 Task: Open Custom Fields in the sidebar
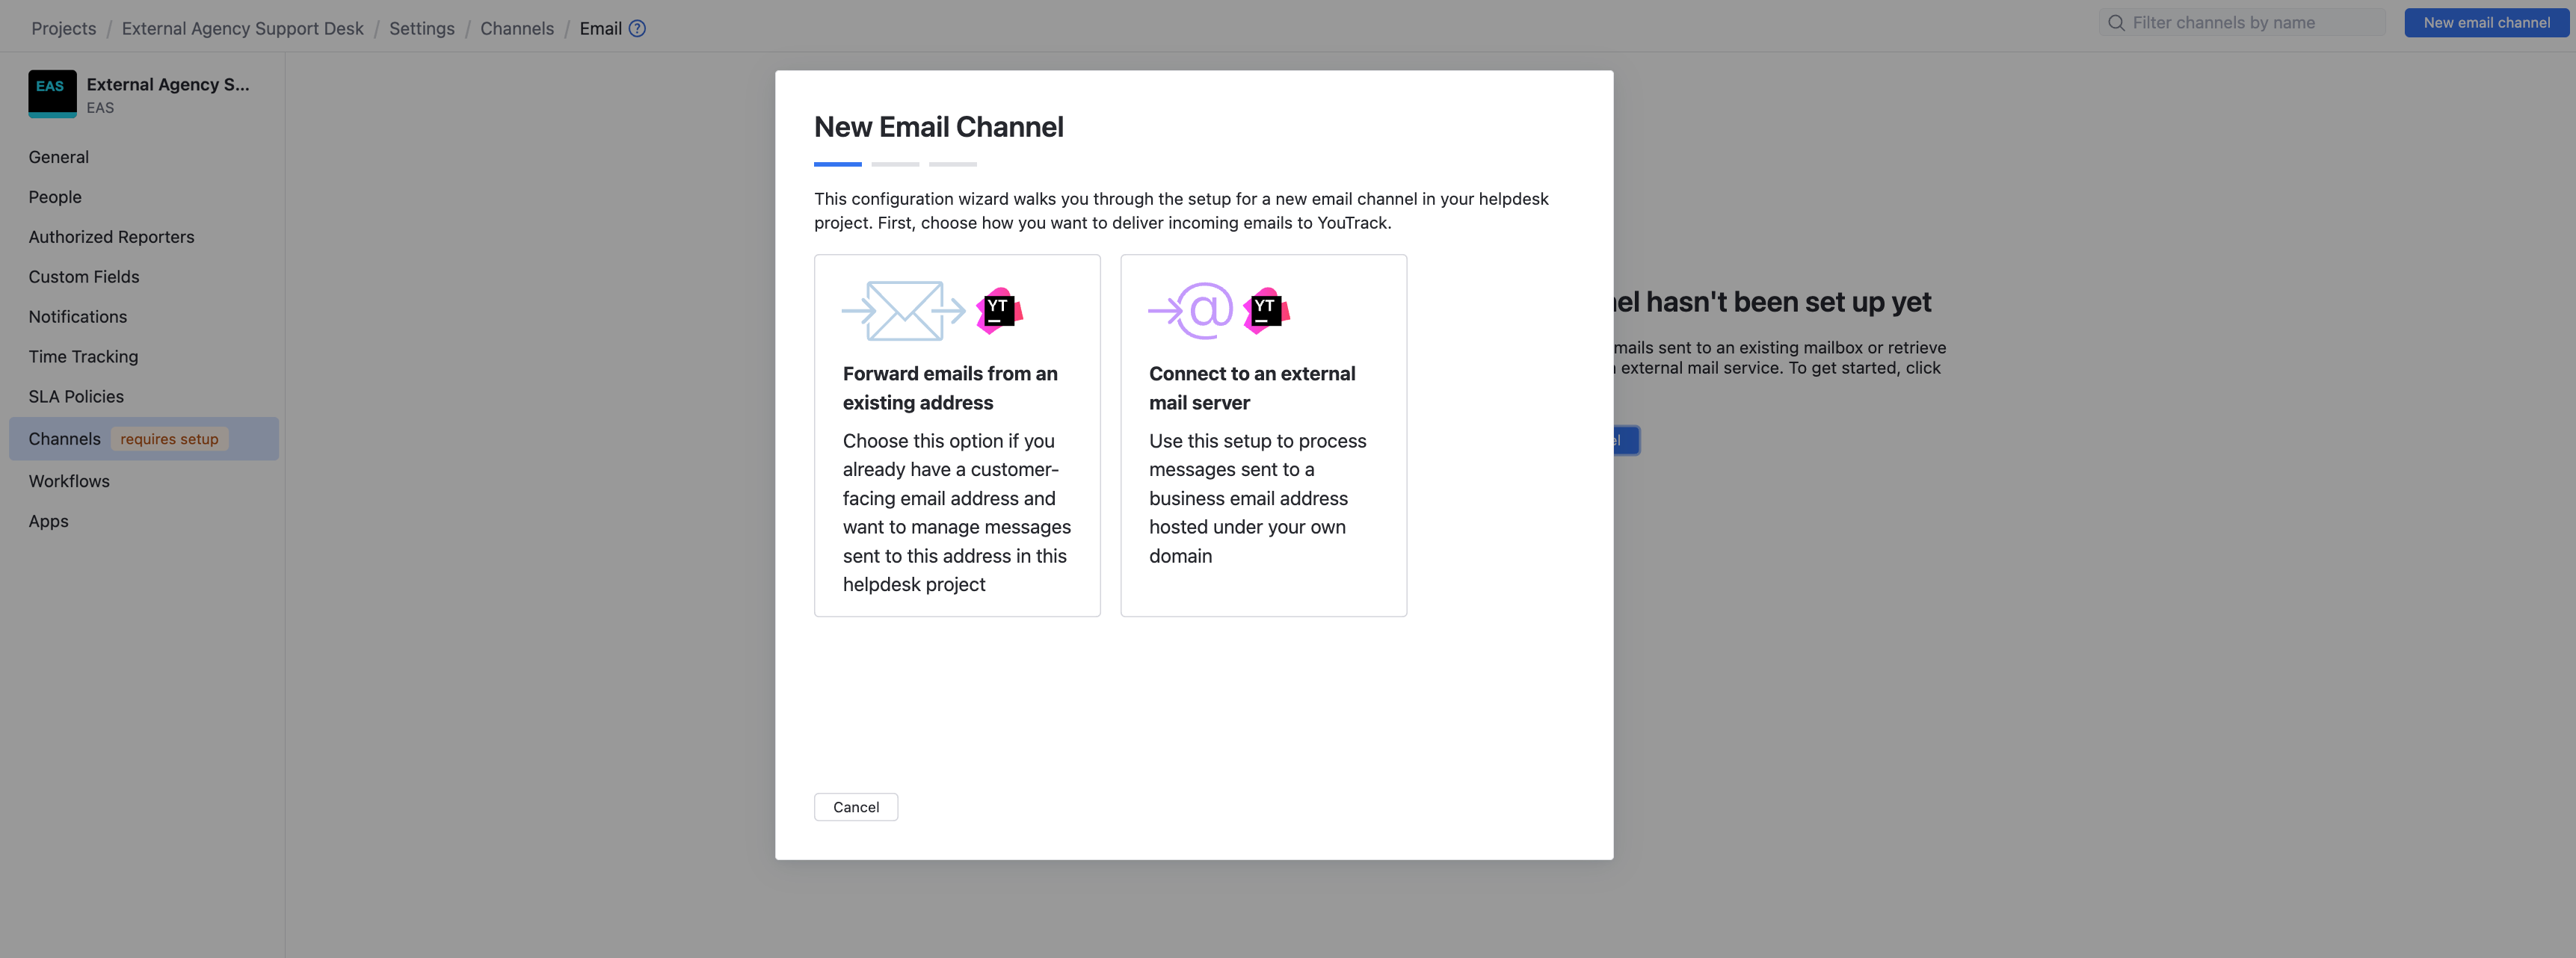coord(84,277)
